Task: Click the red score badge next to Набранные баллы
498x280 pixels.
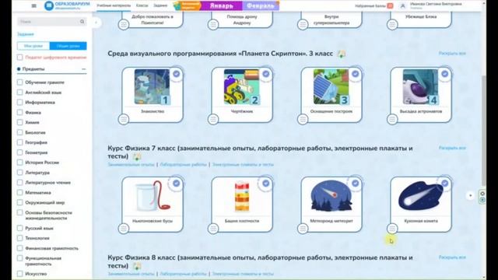Action: pyautogui.click(x=390, y=5)
